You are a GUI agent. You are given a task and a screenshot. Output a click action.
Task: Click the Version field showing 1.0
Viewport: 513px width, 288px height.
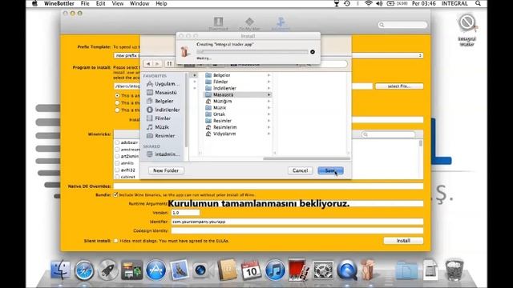185,213
